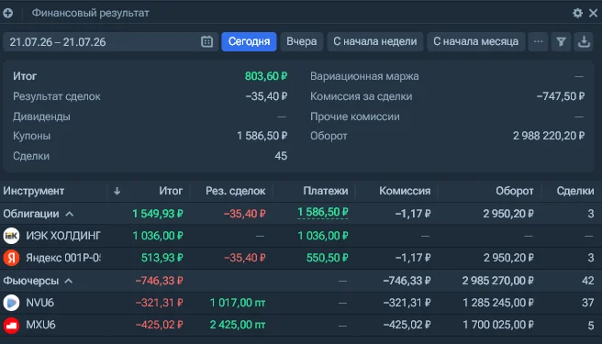Click the plus icon beside Финансовый результат
This screenshot has height=344, width=602.
point(7,13)
